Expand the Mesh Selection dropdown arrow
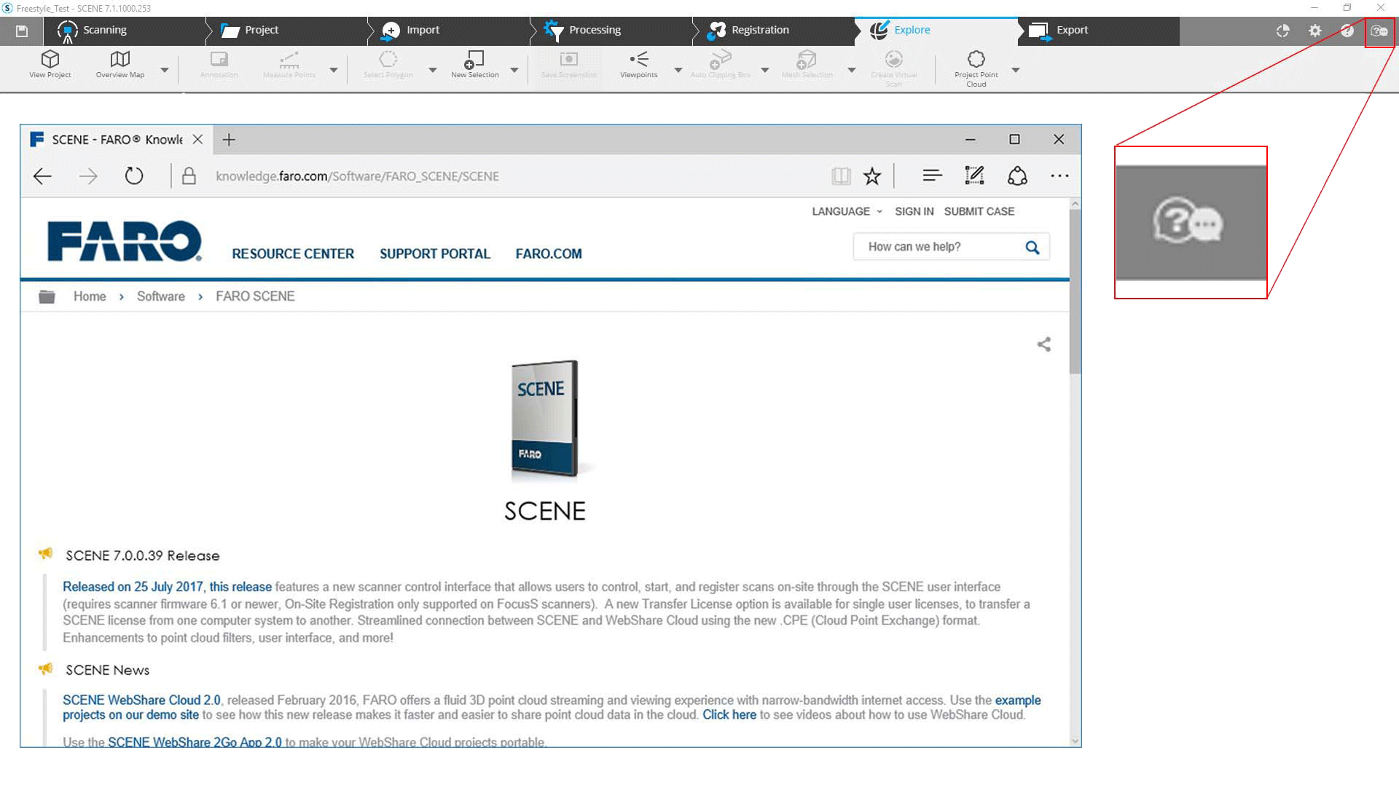Screen dimensions: 1399x801 click(852, 70)
